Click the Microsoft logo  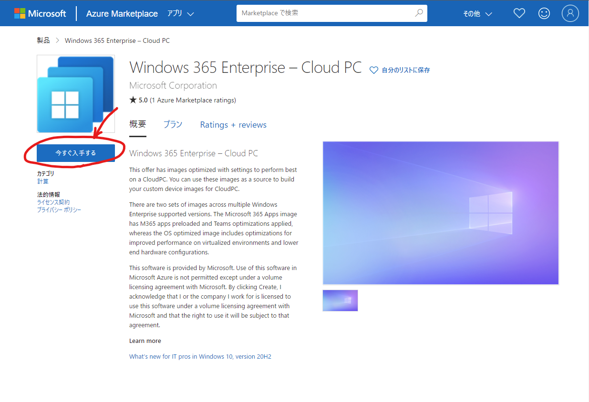pyautogui.click(x=40, y=13)
